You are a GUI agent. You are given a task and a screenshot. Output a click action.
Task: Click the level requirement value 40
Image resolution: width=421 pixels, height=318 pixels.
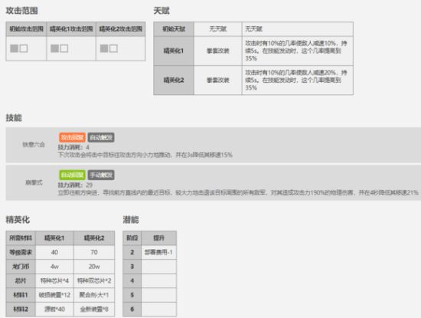[x=54, y=252]
